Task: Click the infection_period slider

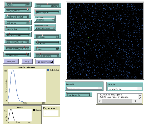Action: pyautogui.click(x=18, y=35)
